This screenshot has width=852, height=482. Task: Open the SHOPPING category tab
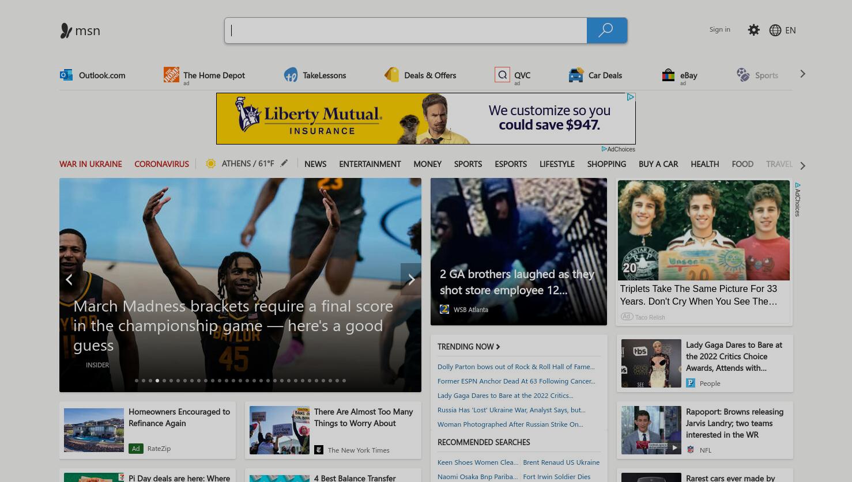(606, 164)
